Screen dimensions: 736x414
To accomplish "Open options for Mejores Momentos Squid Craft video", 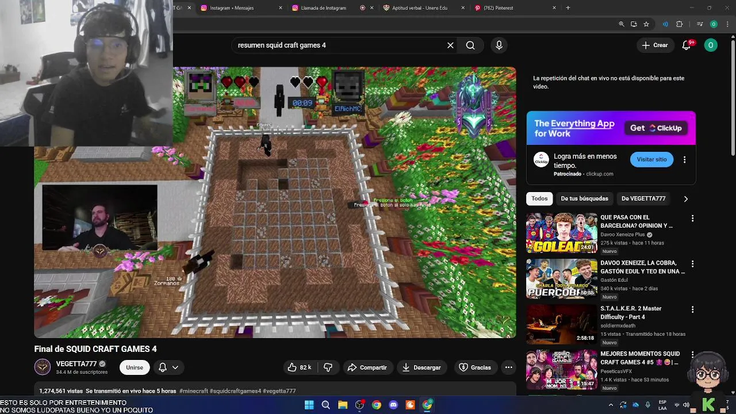I will tap(692, 355).
